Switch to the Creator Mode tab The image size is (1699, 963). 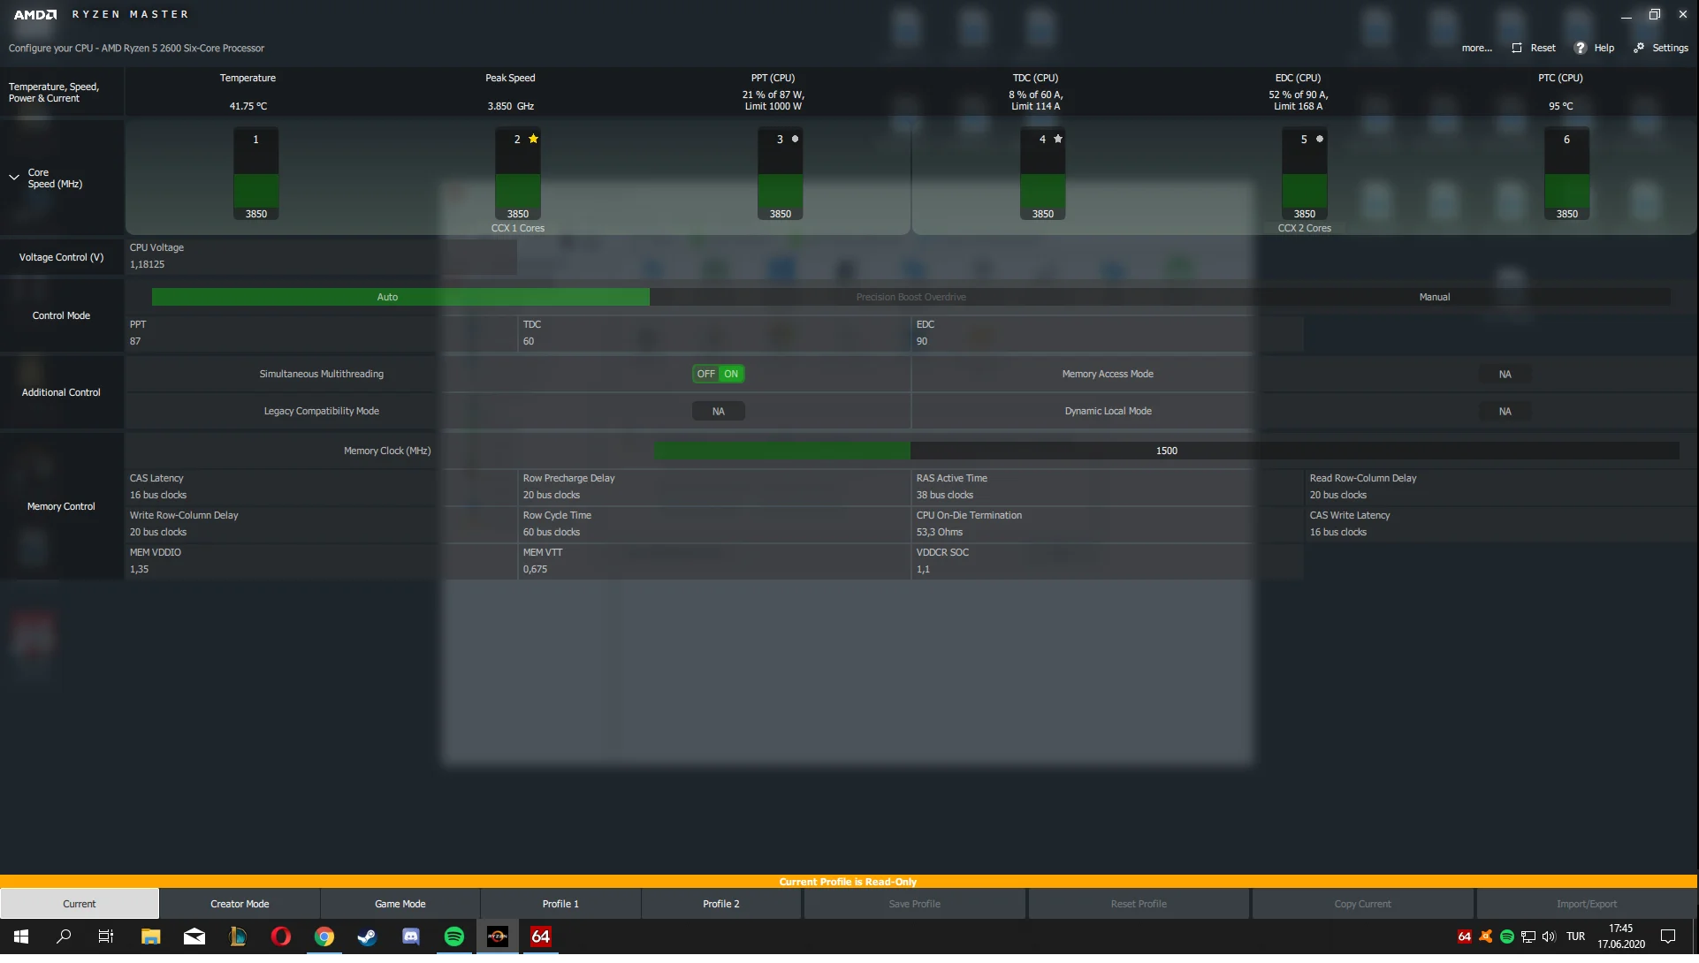click(x=240, y=904)
